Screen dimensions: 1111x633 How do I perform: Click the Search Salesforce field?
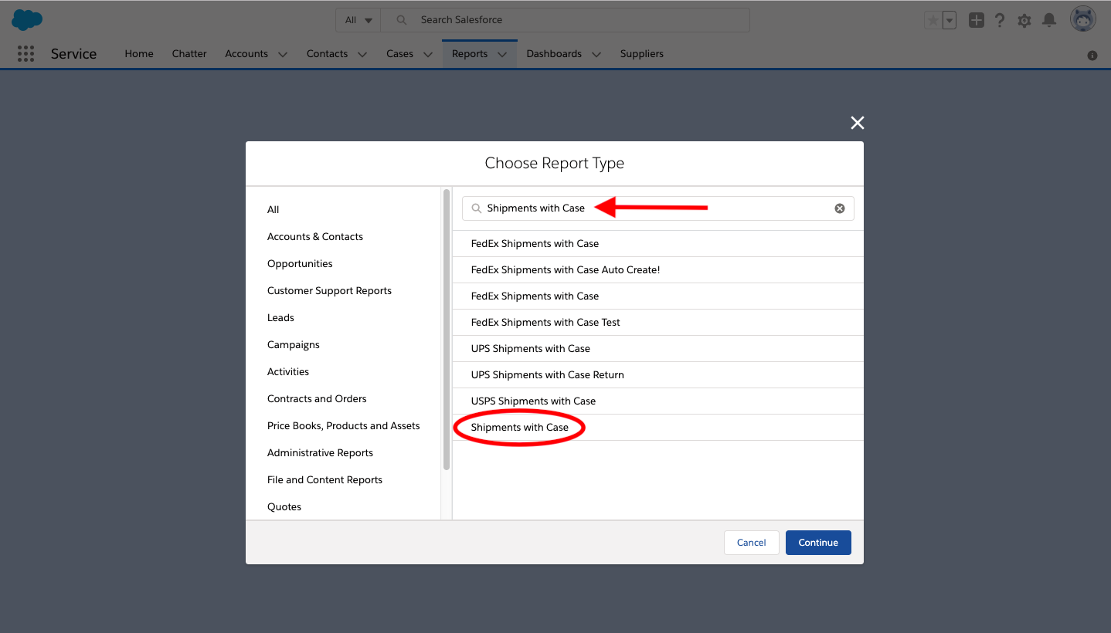coord(566,20)
